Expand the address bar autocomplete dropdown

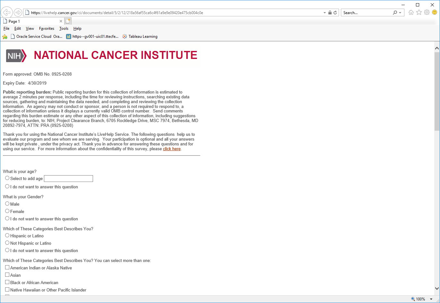coord(325,13)
